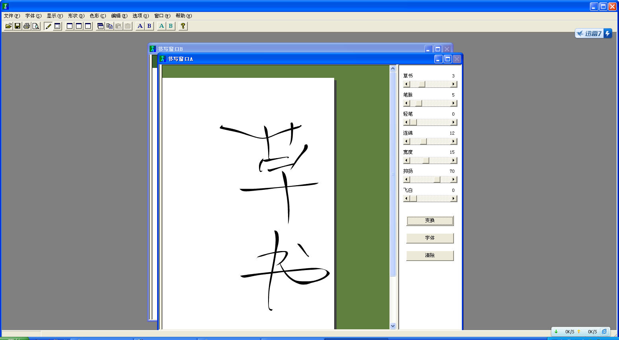Increase 草书 value with right arrow

click(x=454, y=84)
